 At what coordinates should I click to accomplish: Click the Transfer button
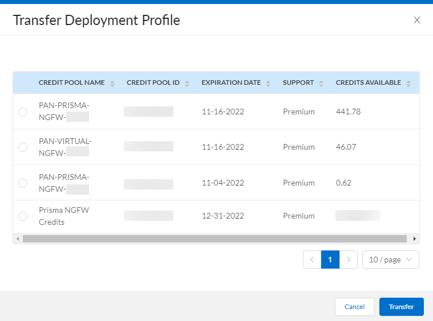(x=401, y=307)
